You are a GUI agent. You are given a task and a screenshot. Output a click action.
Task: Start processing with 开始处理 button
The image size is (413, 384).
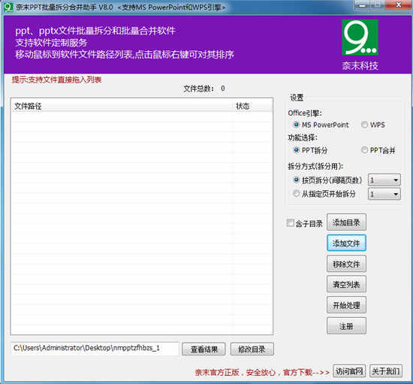(346, 305)
